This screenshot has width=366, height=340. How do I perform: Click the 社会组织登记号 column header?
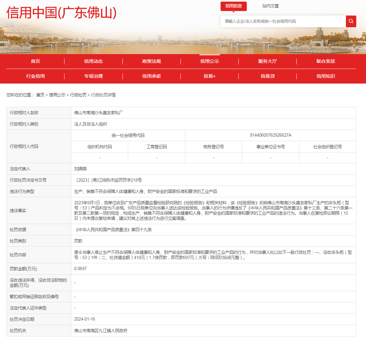click(x=327, y=147)
